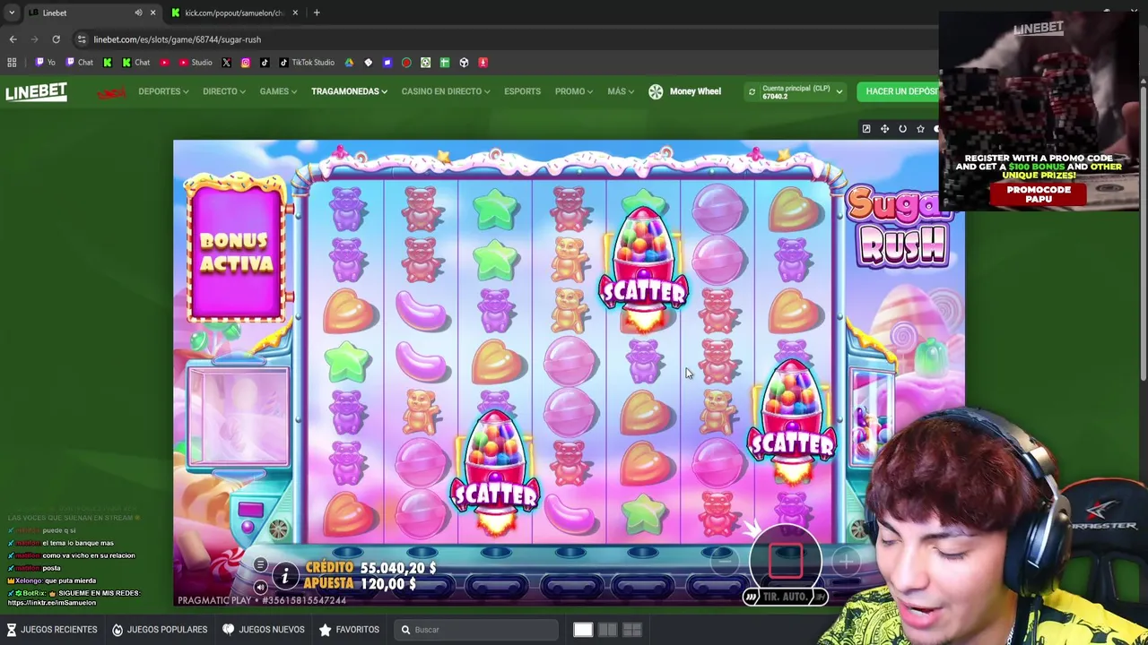The image size is (1148, 645).
Task: Open TIR. AUTO. autoplay settings
Action: click(786, 597)
